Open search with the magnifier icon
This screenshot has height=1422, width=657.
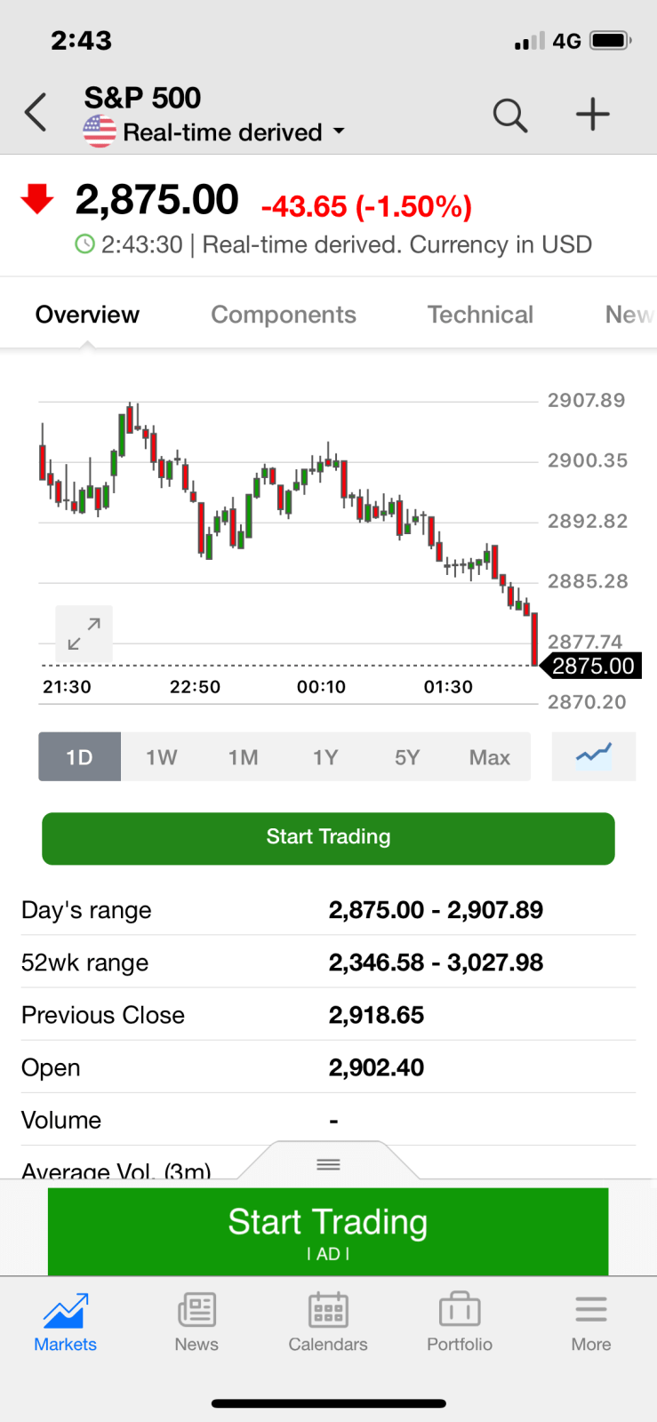(x=510, y=115)
